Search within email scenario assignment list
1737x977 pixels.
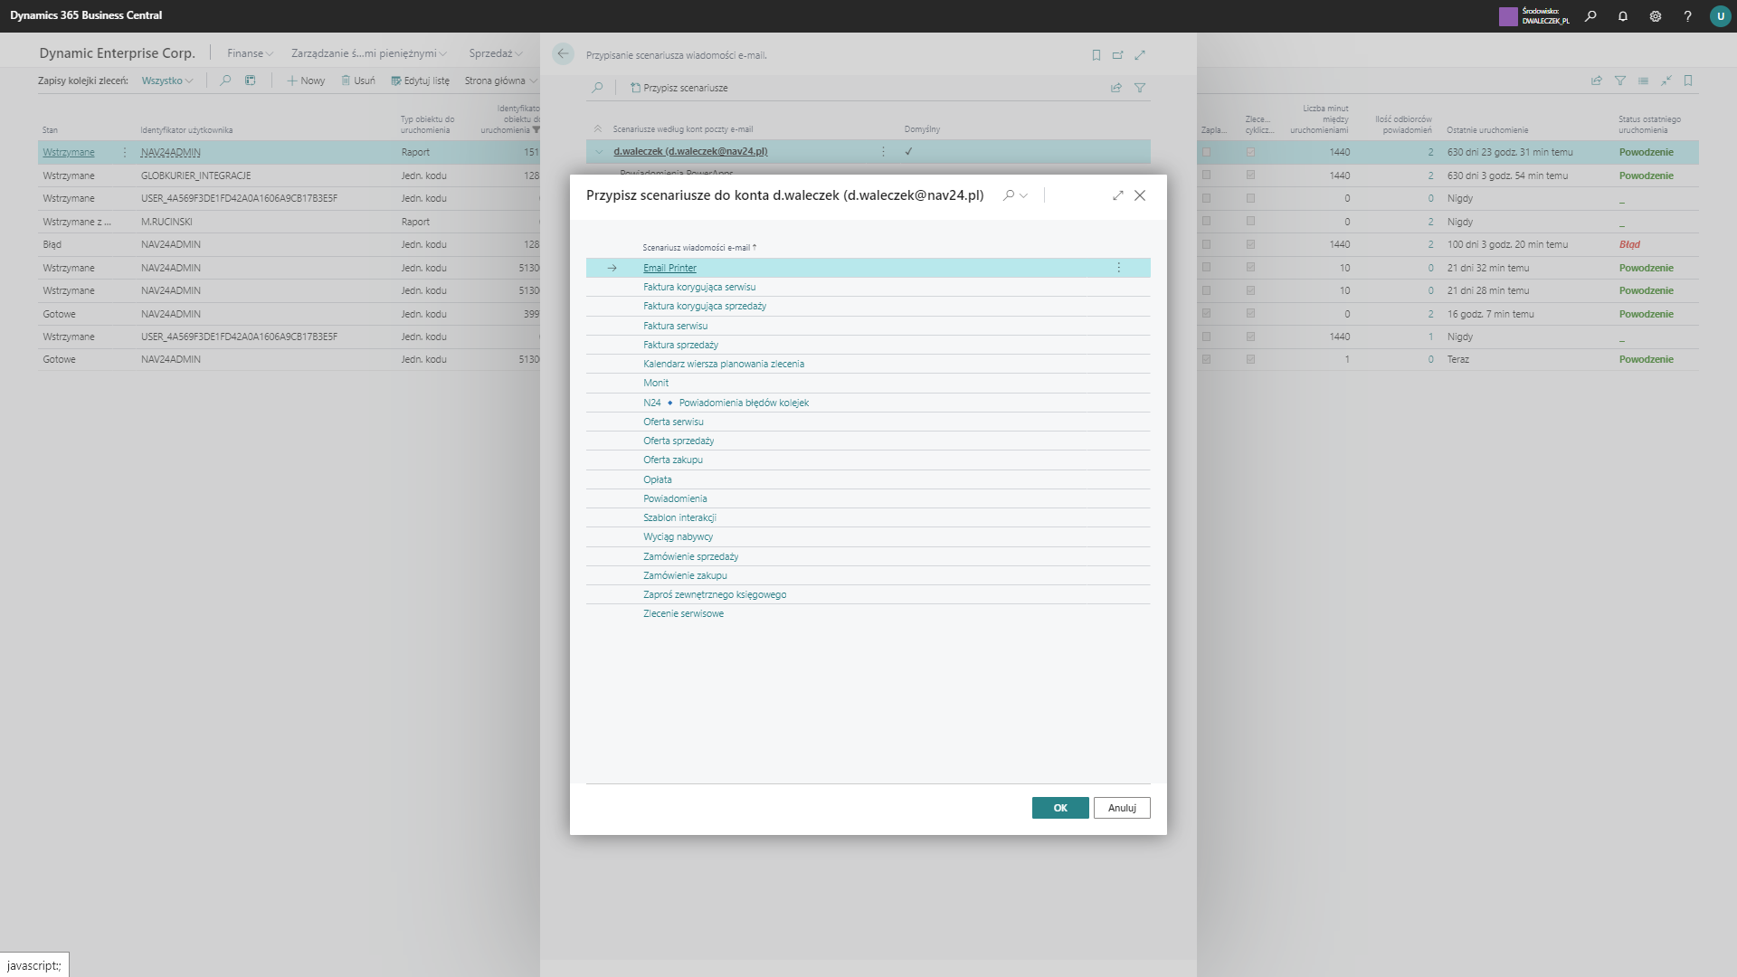[x=597, y=88]
